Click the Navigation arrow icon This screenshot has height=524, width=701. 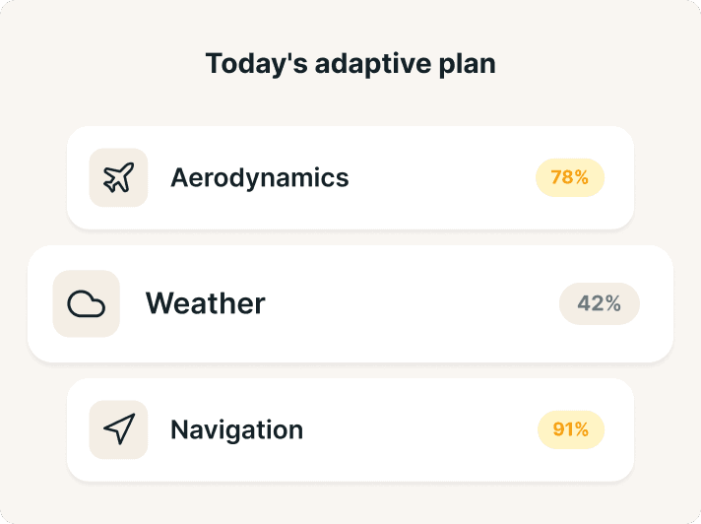(x=118, y=429)
